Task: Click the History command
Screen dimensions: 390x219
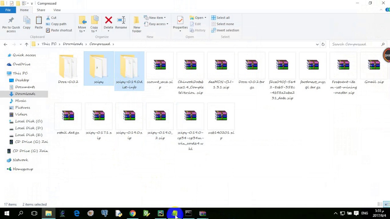Action: point(197,30)
